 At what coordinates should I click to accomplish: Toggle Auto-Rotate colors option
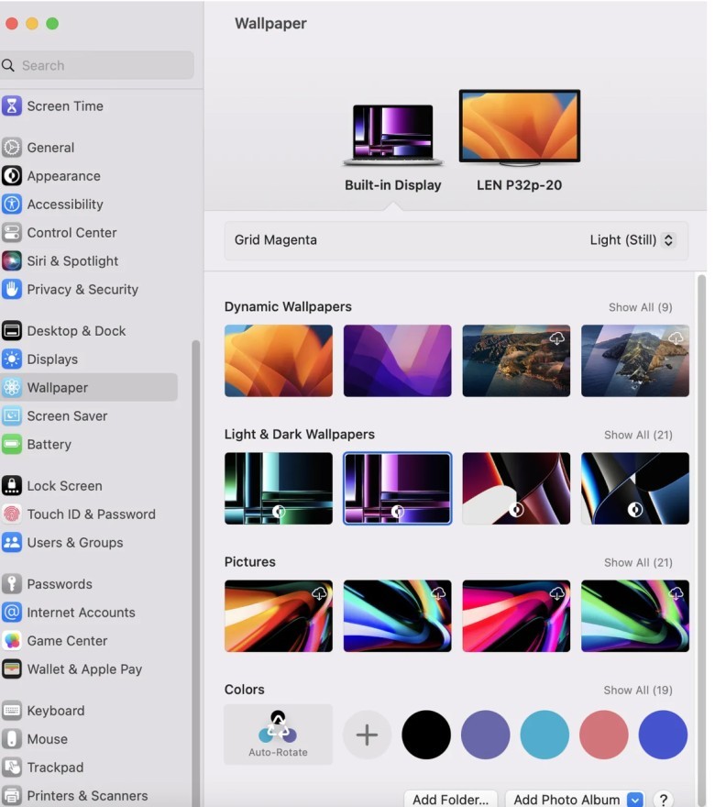278,735
